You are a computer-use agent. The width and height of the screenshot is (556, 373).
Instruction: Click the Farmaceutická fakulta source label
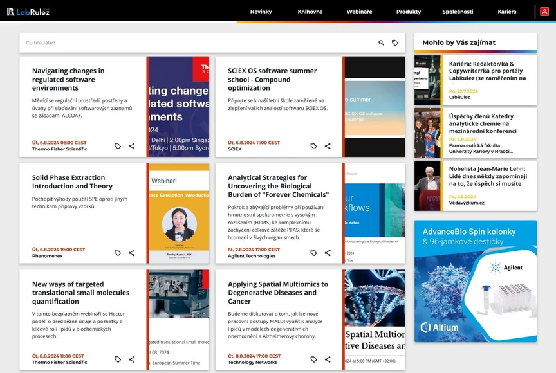pos(481,149)
